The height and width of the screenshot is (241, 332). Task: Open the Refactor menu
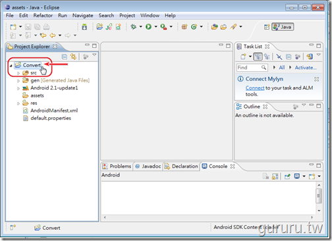(43, 15)
